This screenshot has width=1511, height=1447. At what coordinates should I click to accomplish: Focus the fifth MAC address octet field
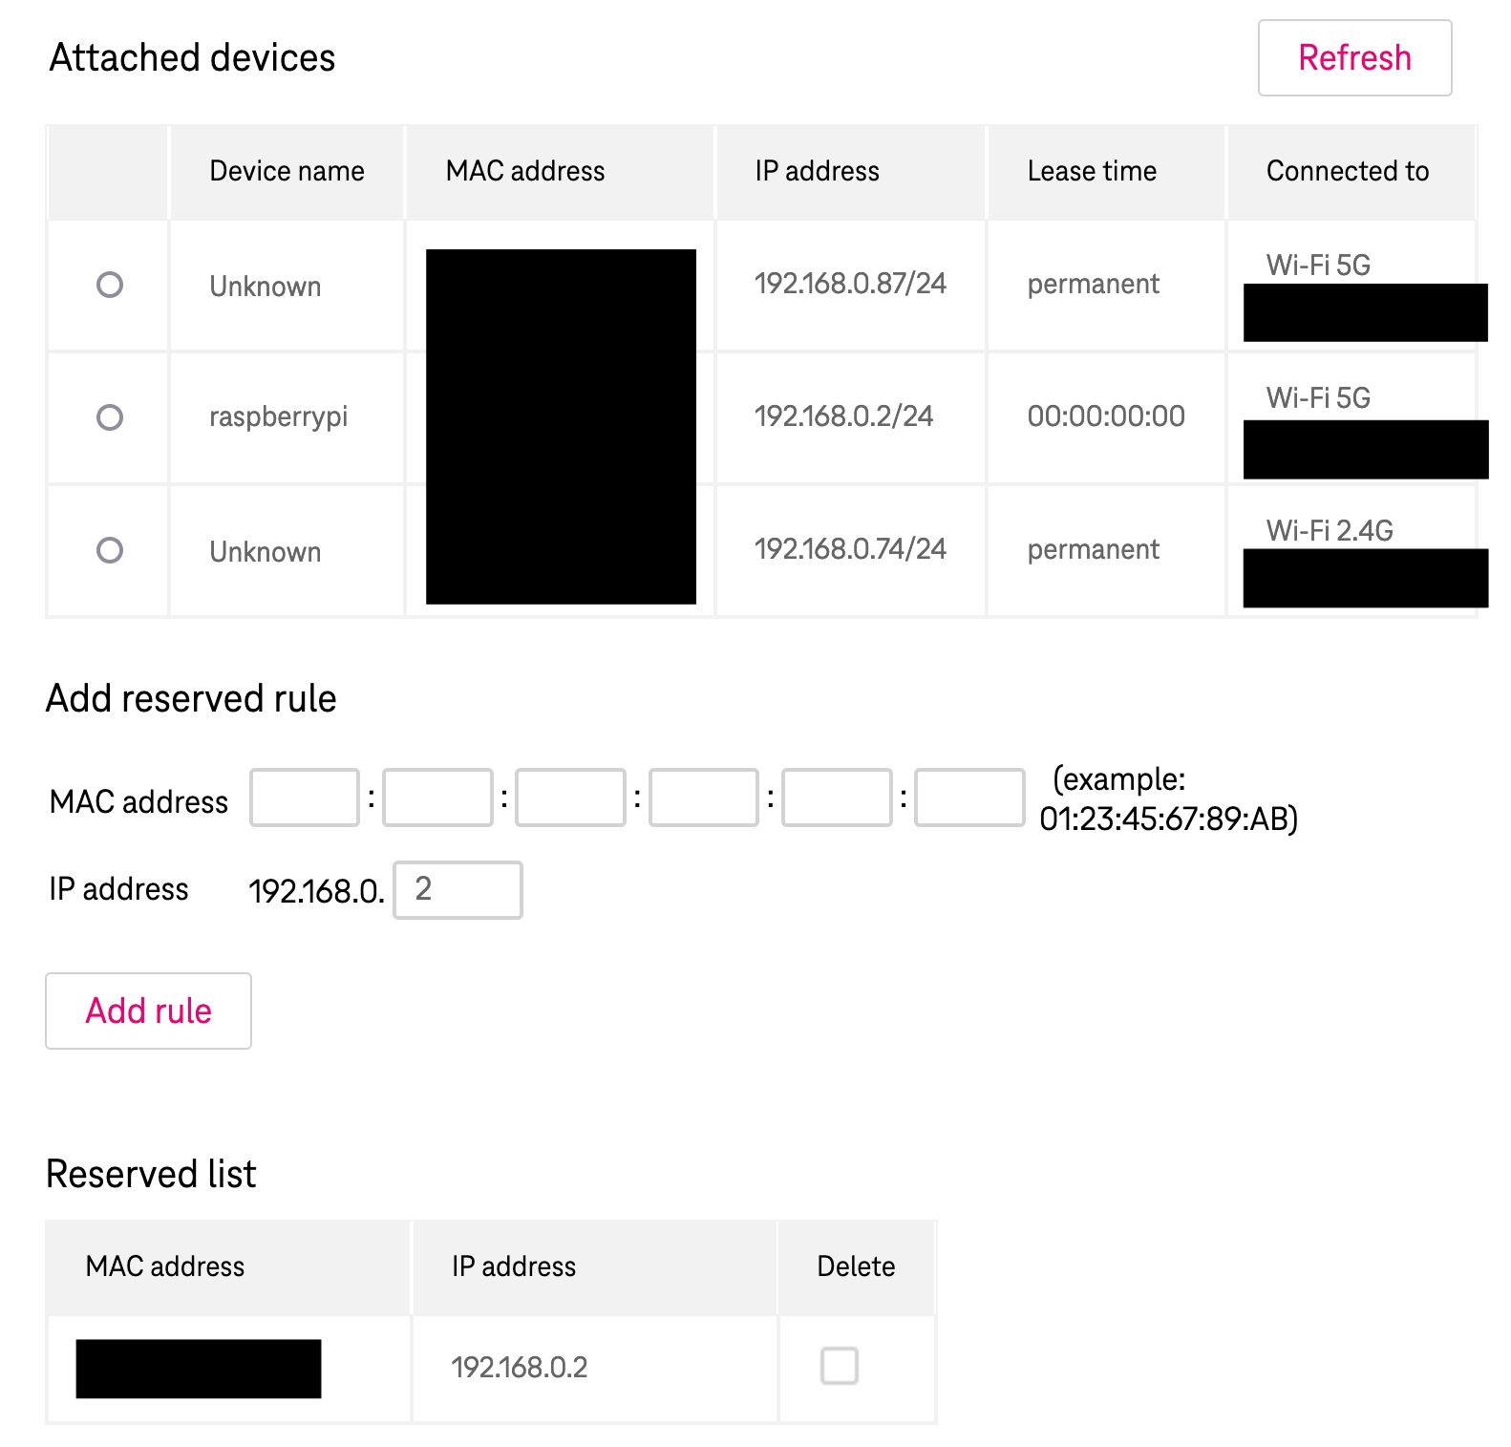(x=837, y=798)
